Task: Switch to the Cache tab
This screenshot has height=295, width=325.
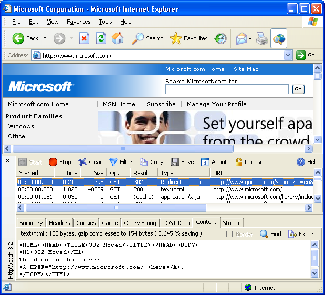Action: coord(110,223)
